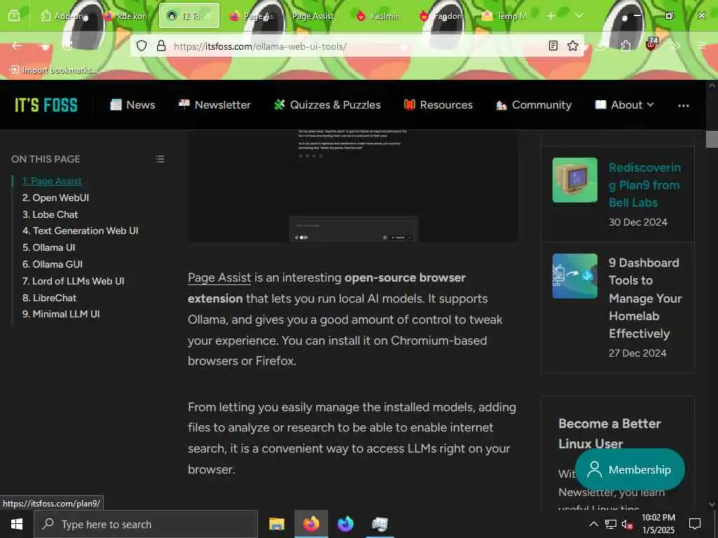
Task: Open the notification center icon
Action: click(695, 524)
